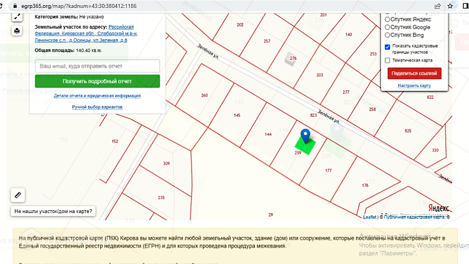
Task: Click Не нашли участок/дом на карте button
Action: coord(53,211)
